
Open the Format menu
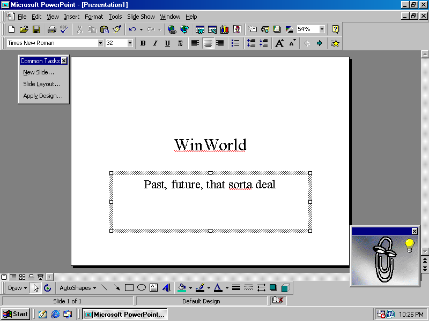point(94,17)
